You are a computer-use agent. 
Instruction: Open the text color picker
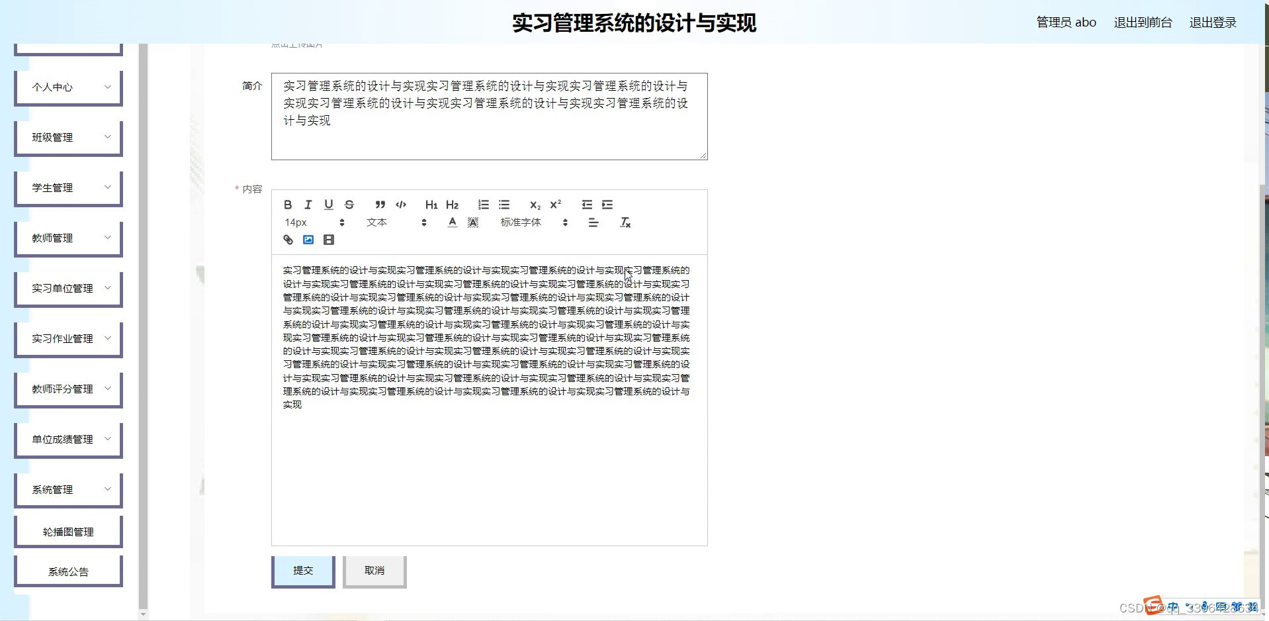click(x=453, y=222)
